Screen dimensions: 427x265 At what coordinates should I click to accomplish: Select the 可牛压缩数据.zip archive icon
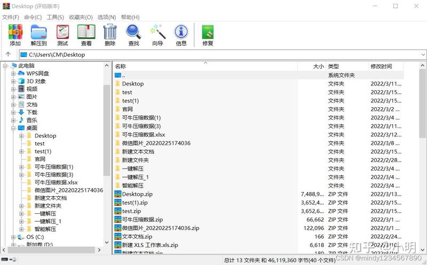coord(118,219)
